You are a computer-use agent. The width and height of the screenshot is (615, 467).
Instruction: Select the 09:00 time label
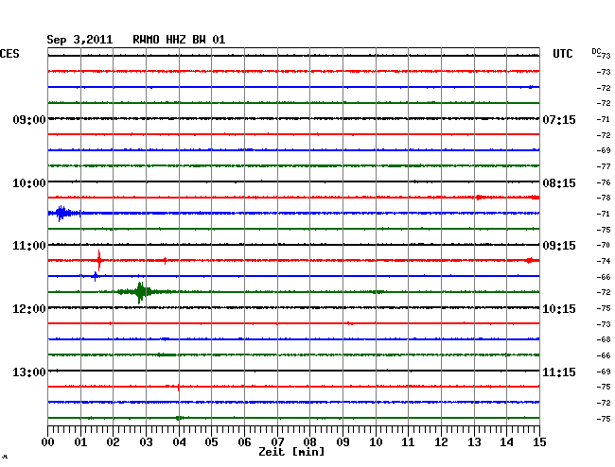tap(29, 119)
